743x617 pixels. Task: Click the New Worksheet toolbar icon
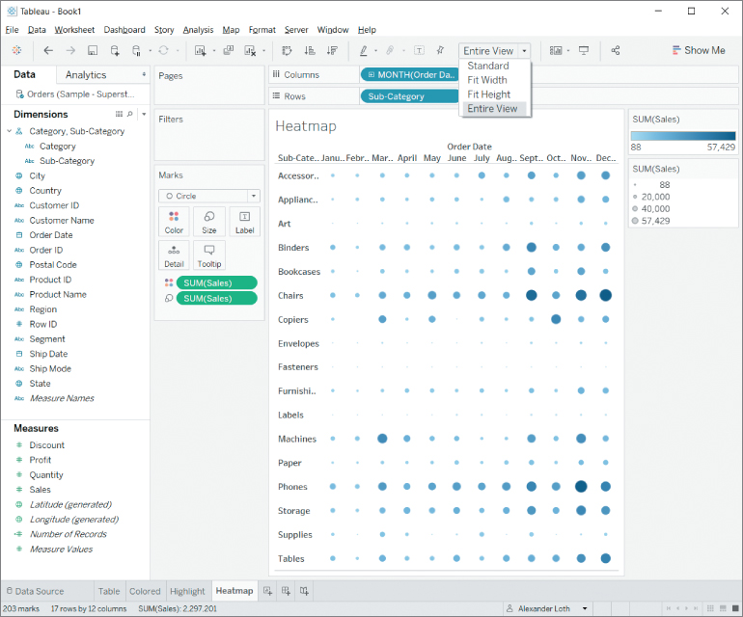[x=201, y=50]
